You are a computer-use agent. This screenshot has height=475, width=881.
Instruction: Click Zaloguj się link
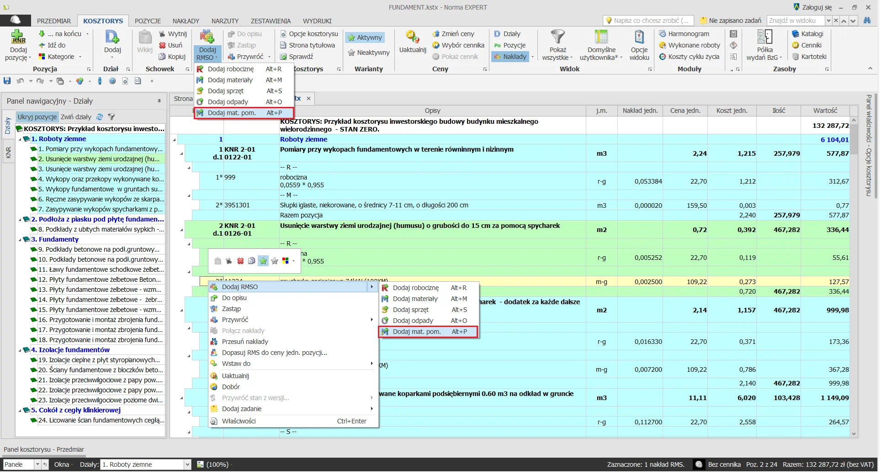tap(812, 7)
